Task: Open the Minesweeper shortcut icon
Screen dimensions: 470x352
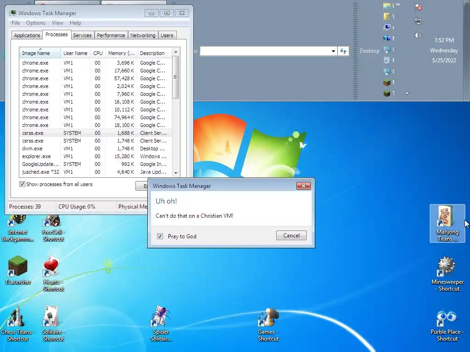Action: (x=447, y=274)
